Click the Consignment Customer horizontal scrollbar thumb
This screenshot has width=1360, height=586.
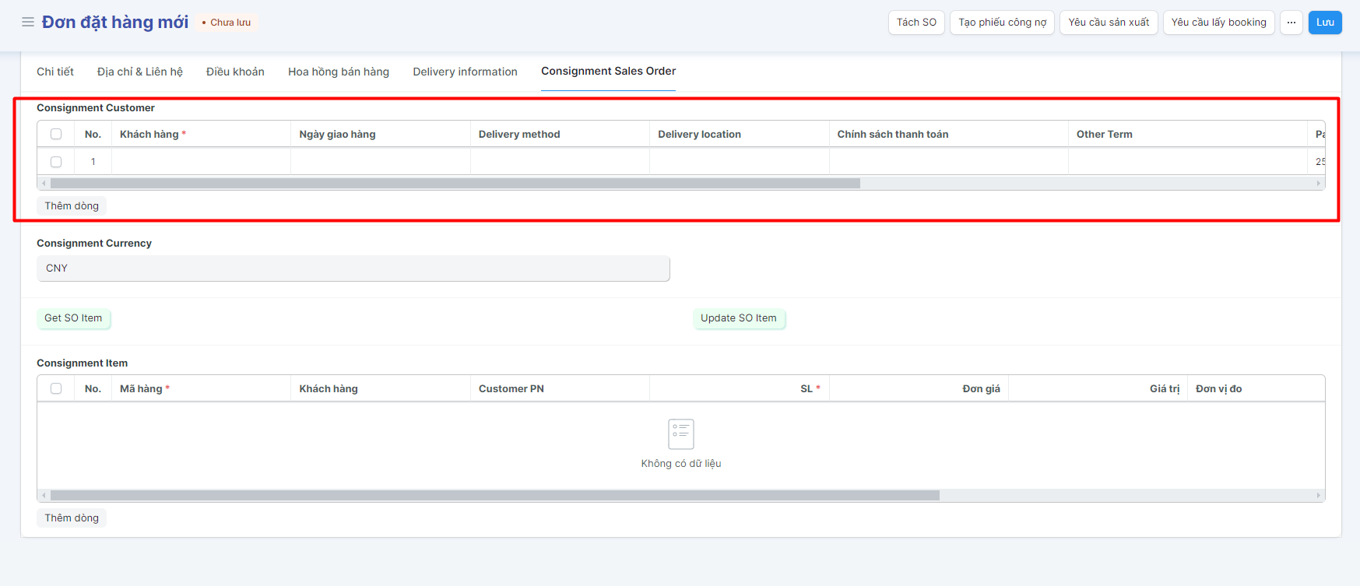[455, 184]
